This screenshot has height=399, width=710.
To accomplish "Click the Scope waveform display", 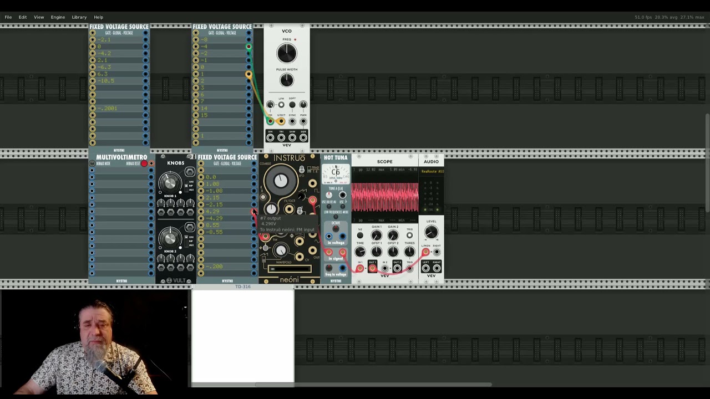I will click(x=385, y=195).
